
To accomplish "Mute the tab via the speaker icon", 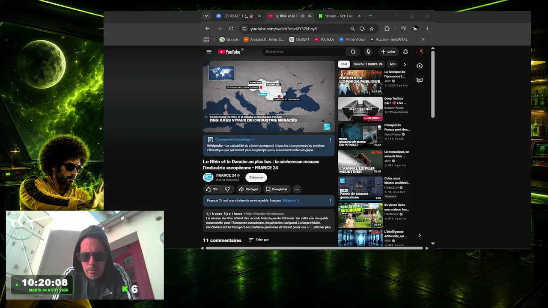I will click(x=302, y=16).
